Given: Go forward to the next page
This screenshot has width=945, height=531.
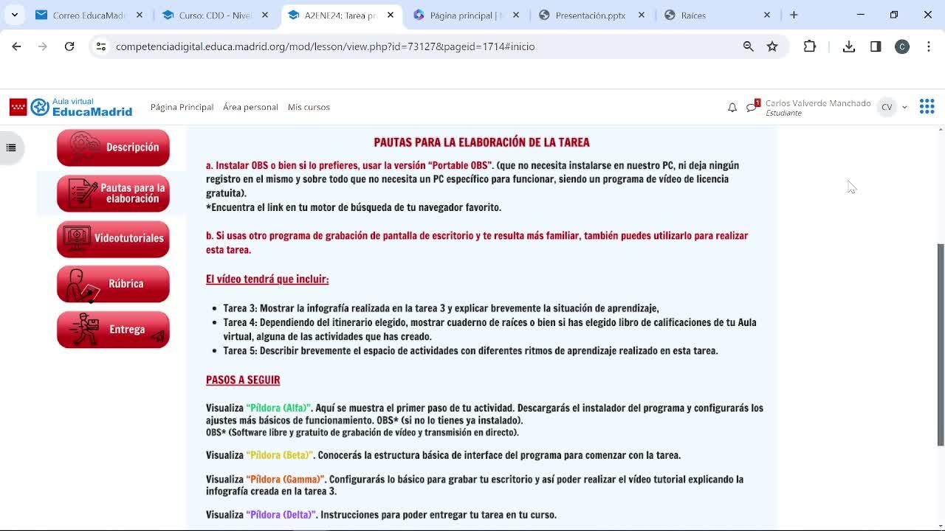Looking at the screenshot, I should point(43,46).
